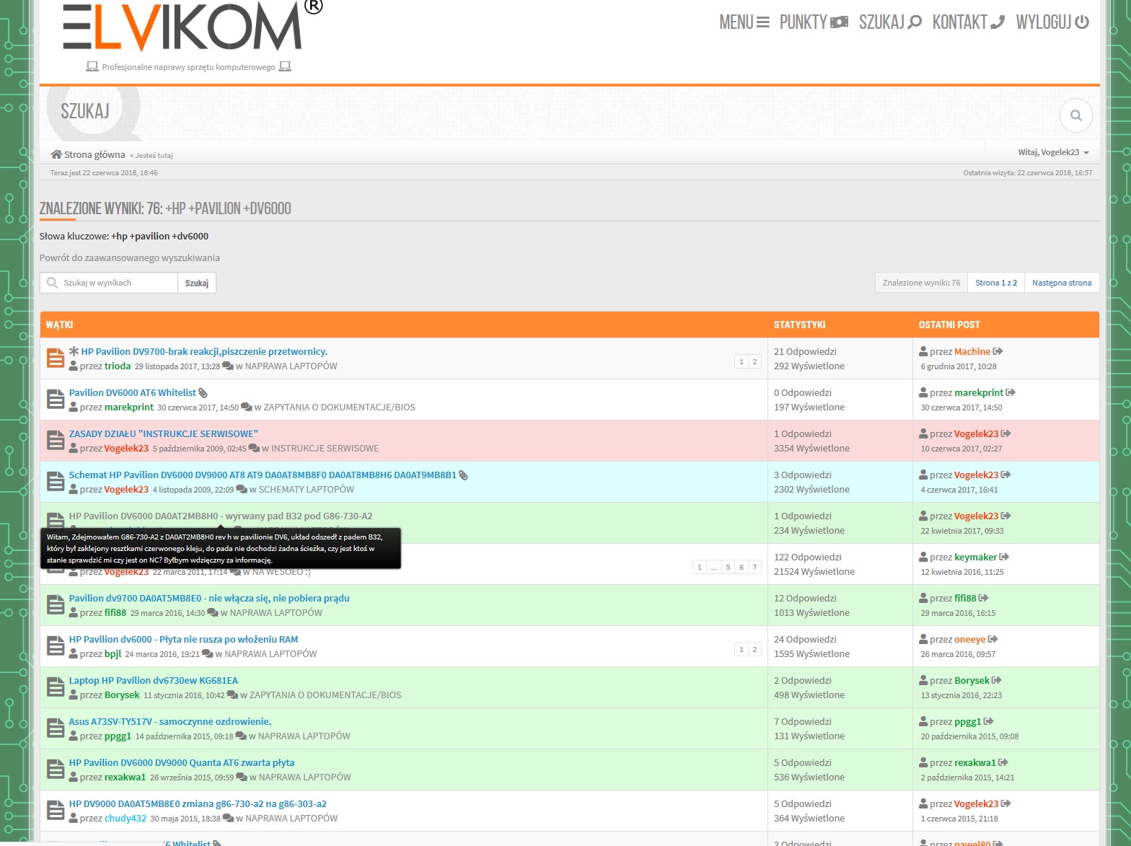
Task: Open thread Pavilion dv9700 DA0AT5MB8E0 nie włącza się
Action: (x=209, y=598)
